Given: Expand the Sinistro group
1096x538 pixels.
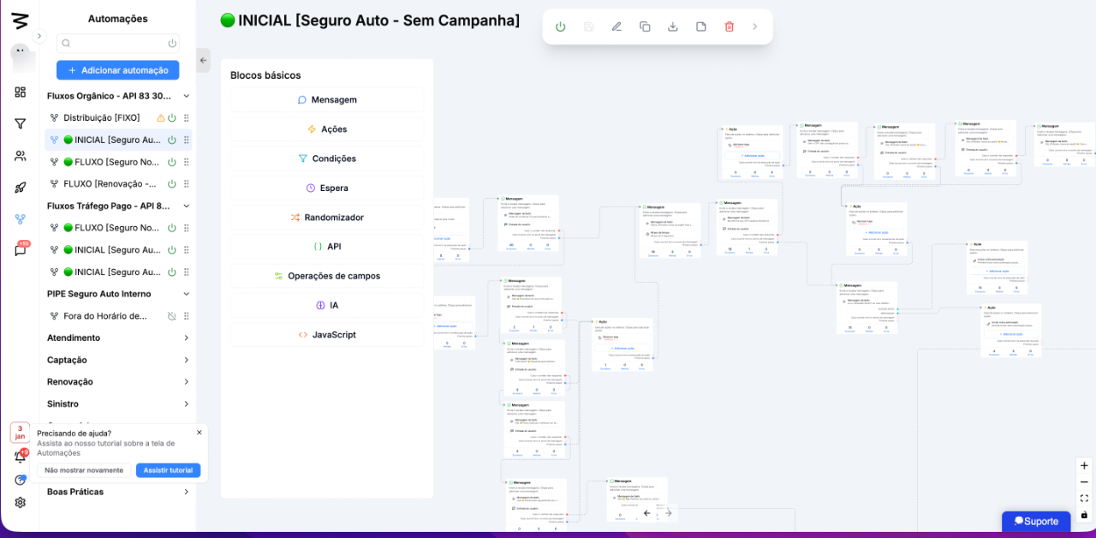Looking at the screenshot, I should [186, 404].
